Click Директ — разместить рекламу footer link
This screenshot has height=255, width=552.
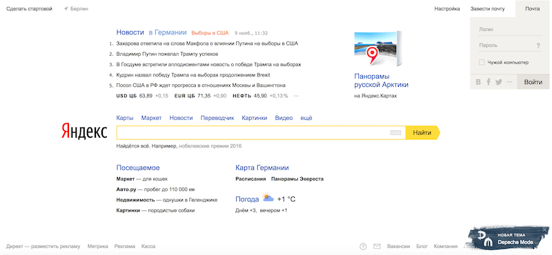tap(43, 246)
